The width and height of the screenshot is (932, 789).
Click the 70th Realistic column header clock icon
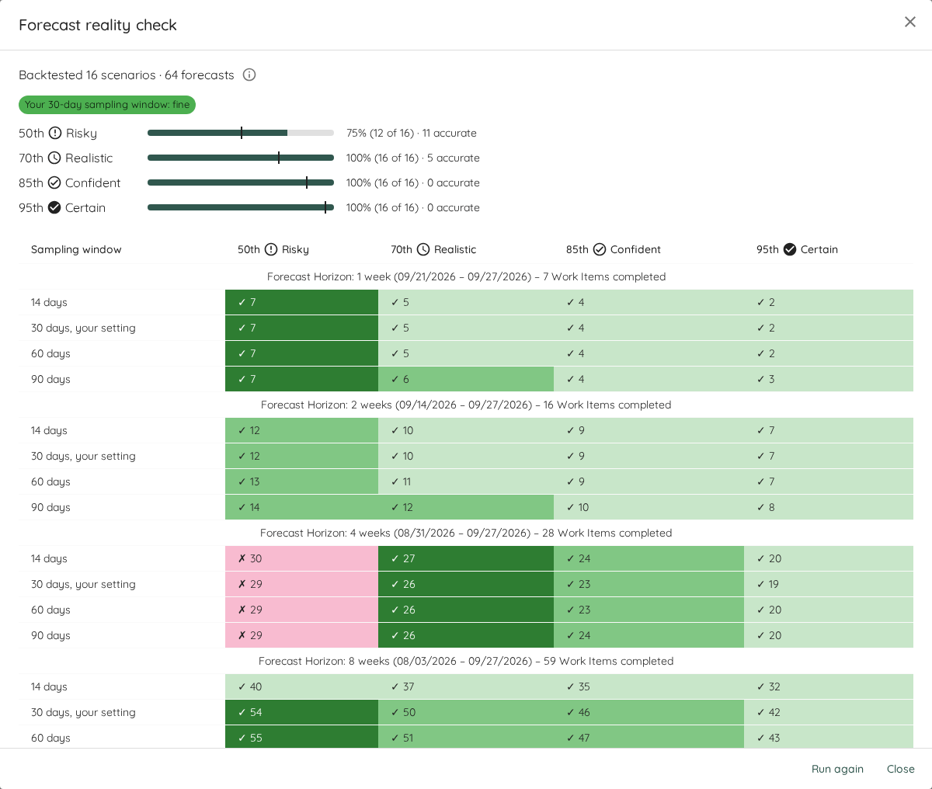423,249
